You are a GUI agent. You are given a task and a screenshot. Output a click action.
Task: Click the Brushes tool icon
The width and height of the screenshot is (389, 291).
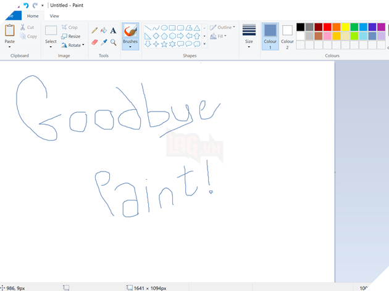130,31
